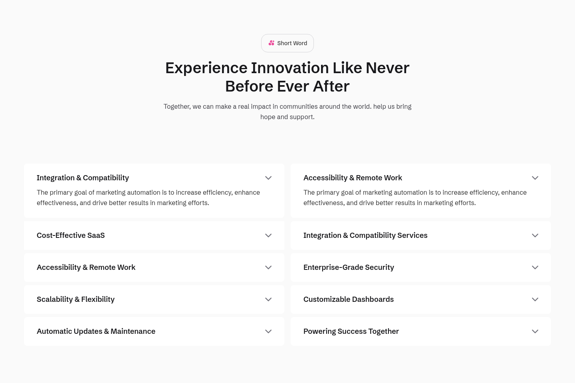The width and height of the screenshot is (575, 383).
Task: Open Powering Success Together chevron arrow
Action: click(535, 331)
